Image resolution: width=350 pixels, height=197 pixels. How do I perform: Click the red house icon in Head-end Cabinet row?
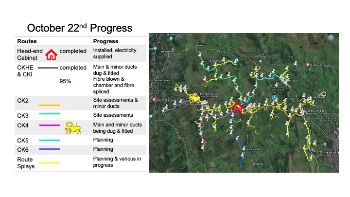51,54
